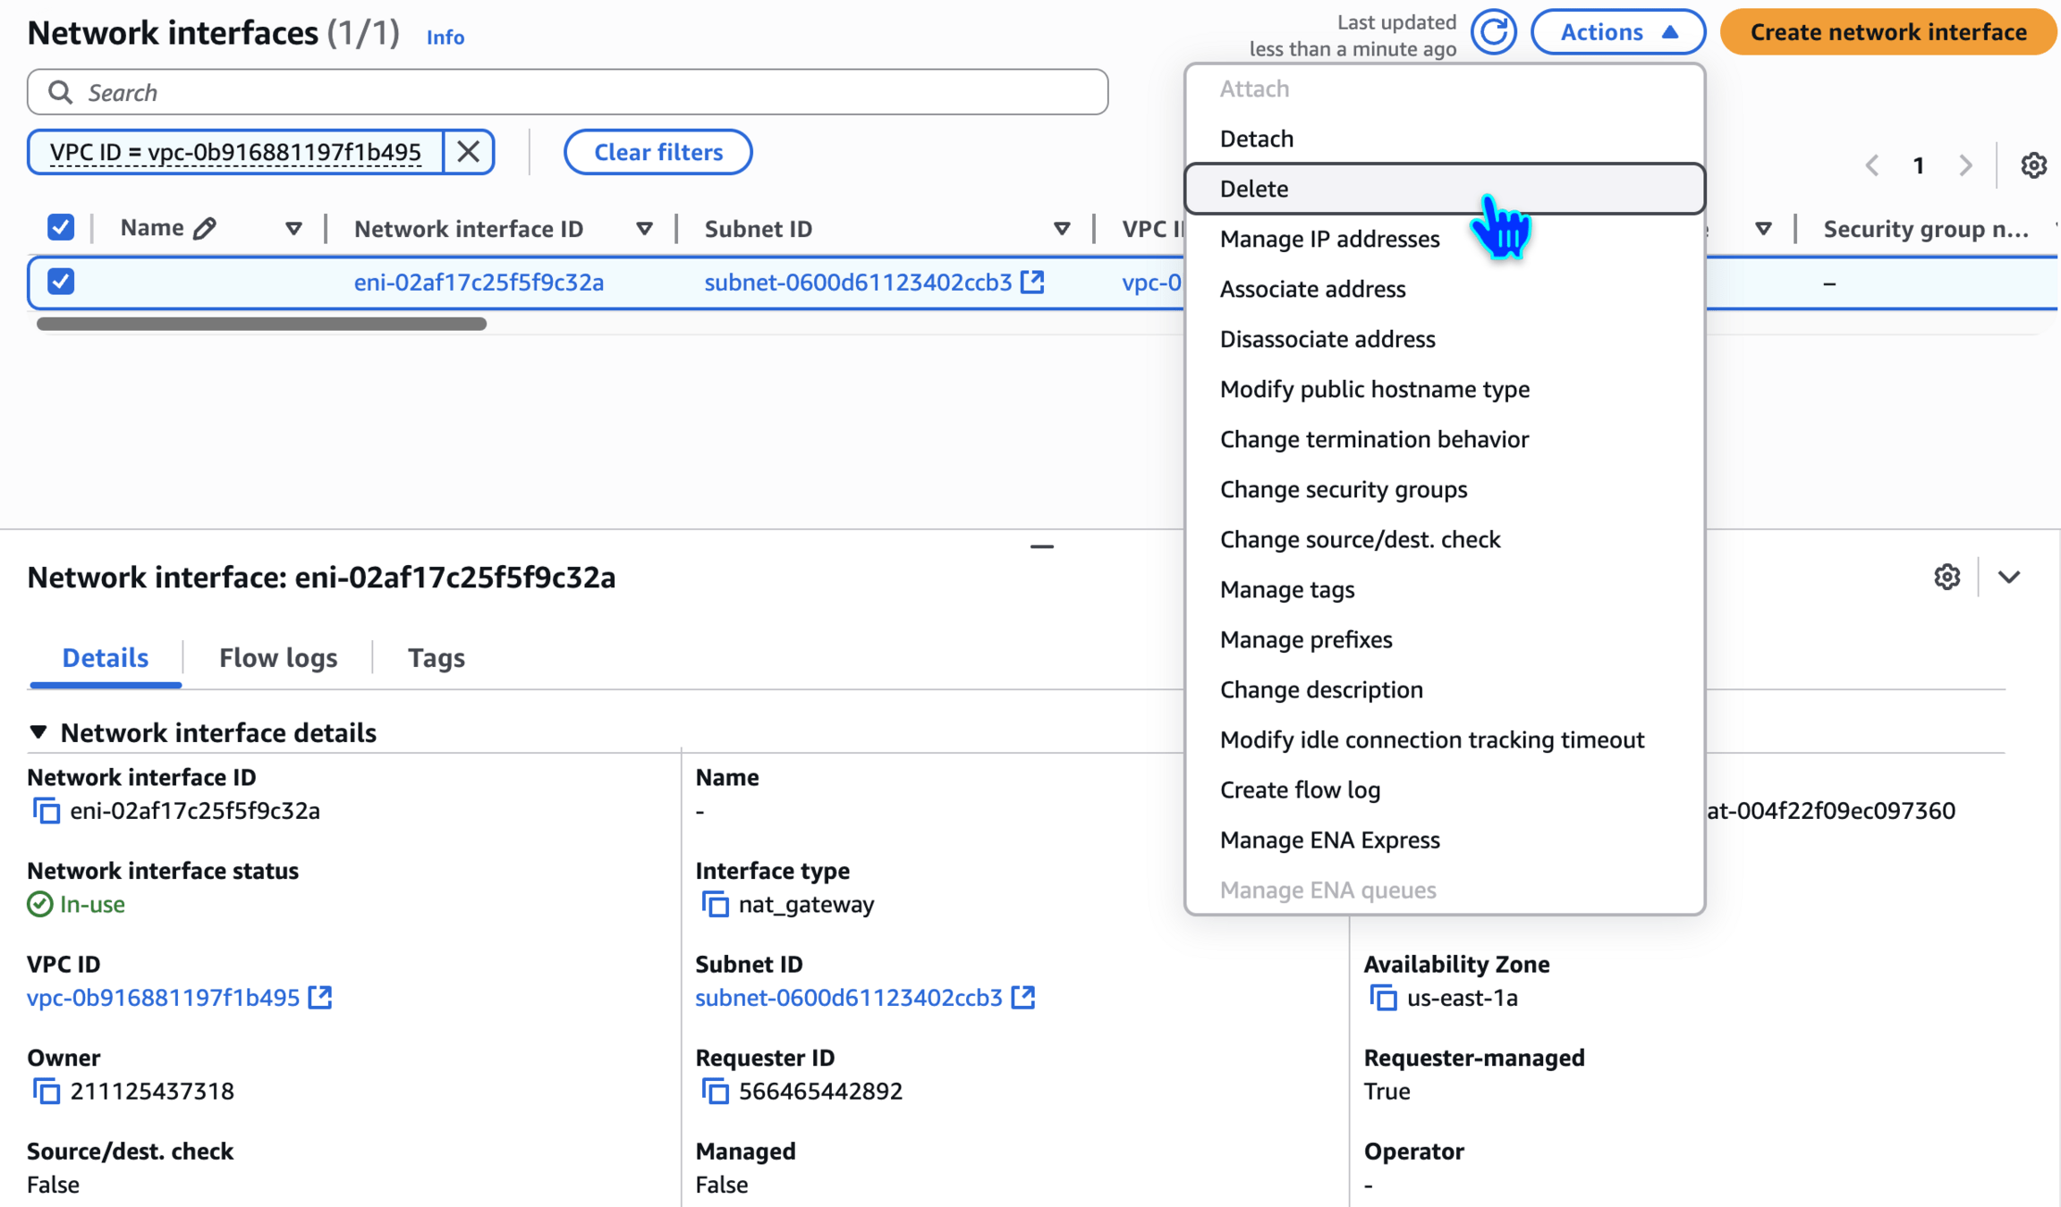This screenshot has width=2061, height=1207.
Task: Copy the us-east-1a availability zone
Action: coord(1383,998)
